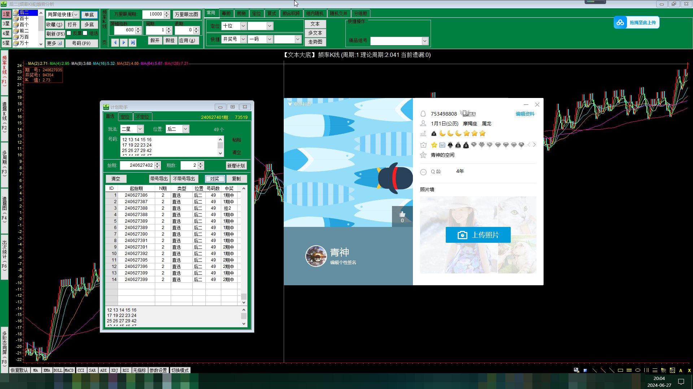This screenshot has width=693, height=389.
Task: Toggle the 反集 checkbox
Action: pyautogui.click(x=69, y=33)
